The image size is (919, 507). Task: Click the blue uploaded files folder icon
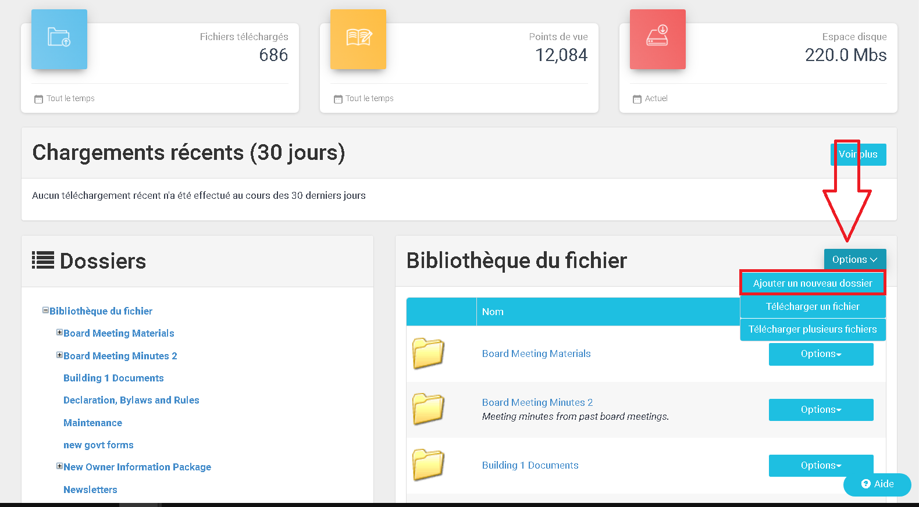click(59, 38)
